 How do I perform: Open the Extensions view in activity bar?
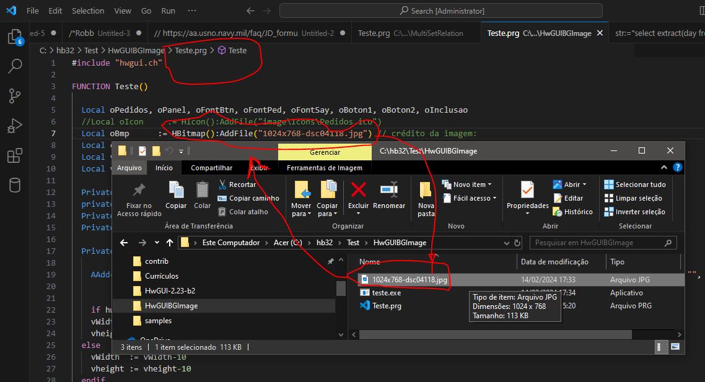[x=15, y=155]
